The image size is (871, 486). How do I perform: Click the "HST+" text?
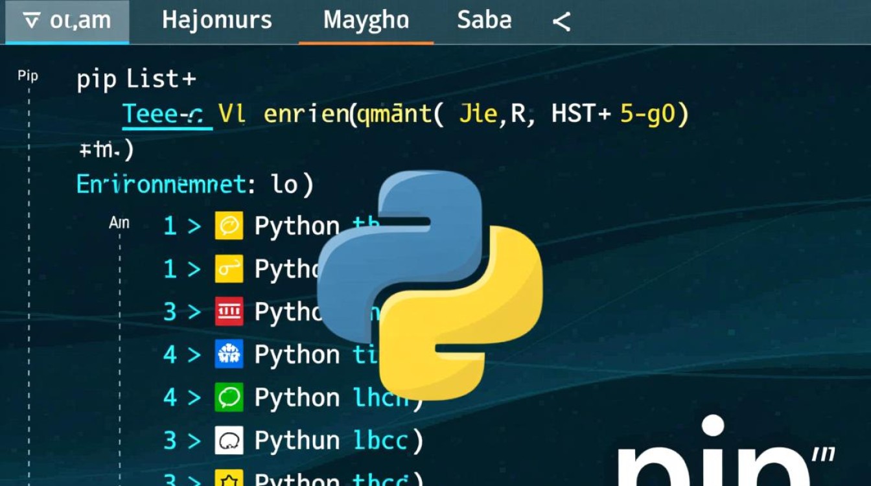click(581, 115)
